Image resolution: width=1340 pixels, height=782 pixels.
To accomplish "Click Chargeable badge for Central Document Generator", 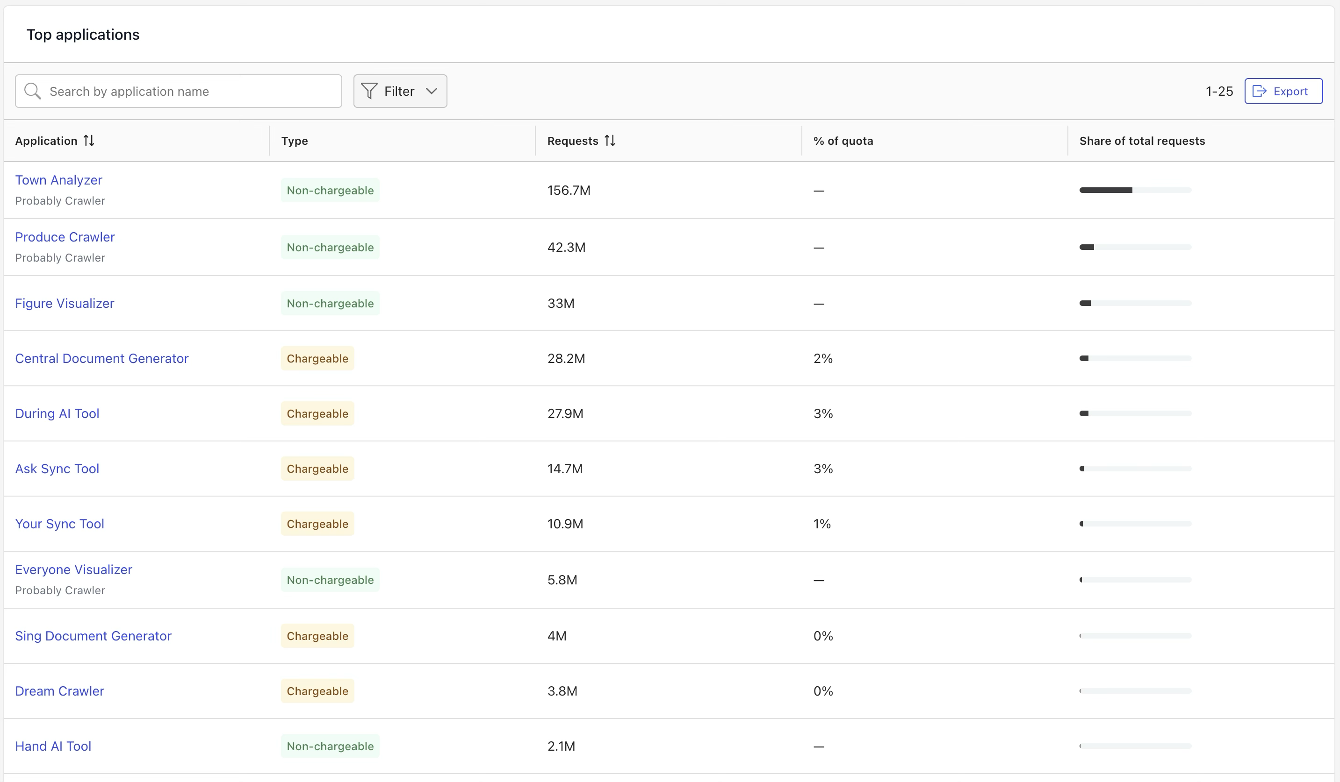I will (317, 359).
